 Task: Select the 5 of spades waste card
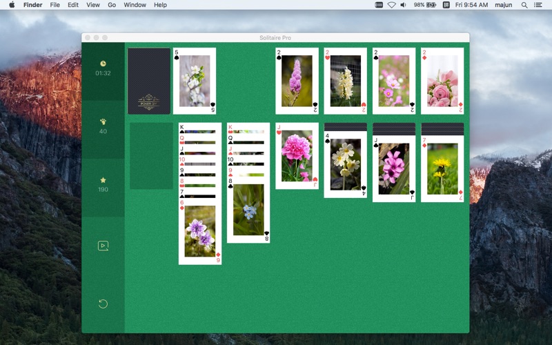pyautogui.click(x=195, y=81)
